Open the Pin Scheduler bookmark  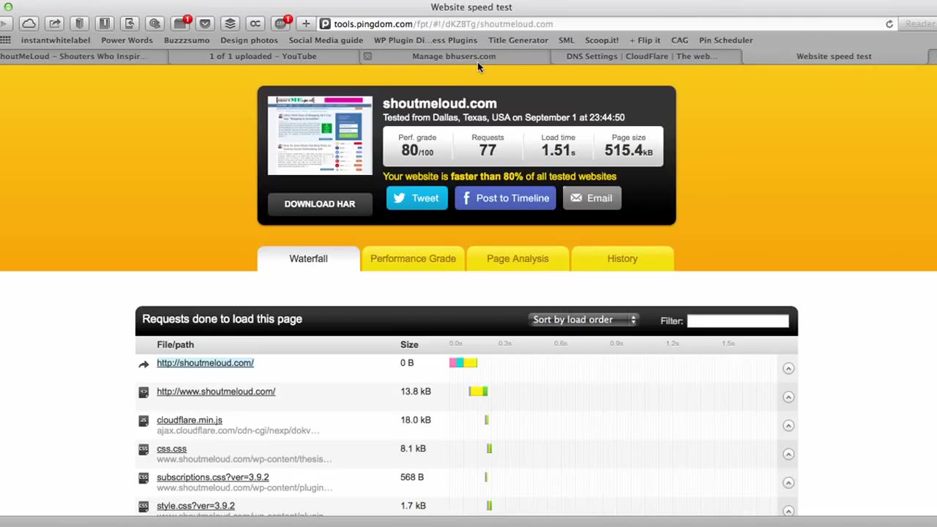(725, 40)
